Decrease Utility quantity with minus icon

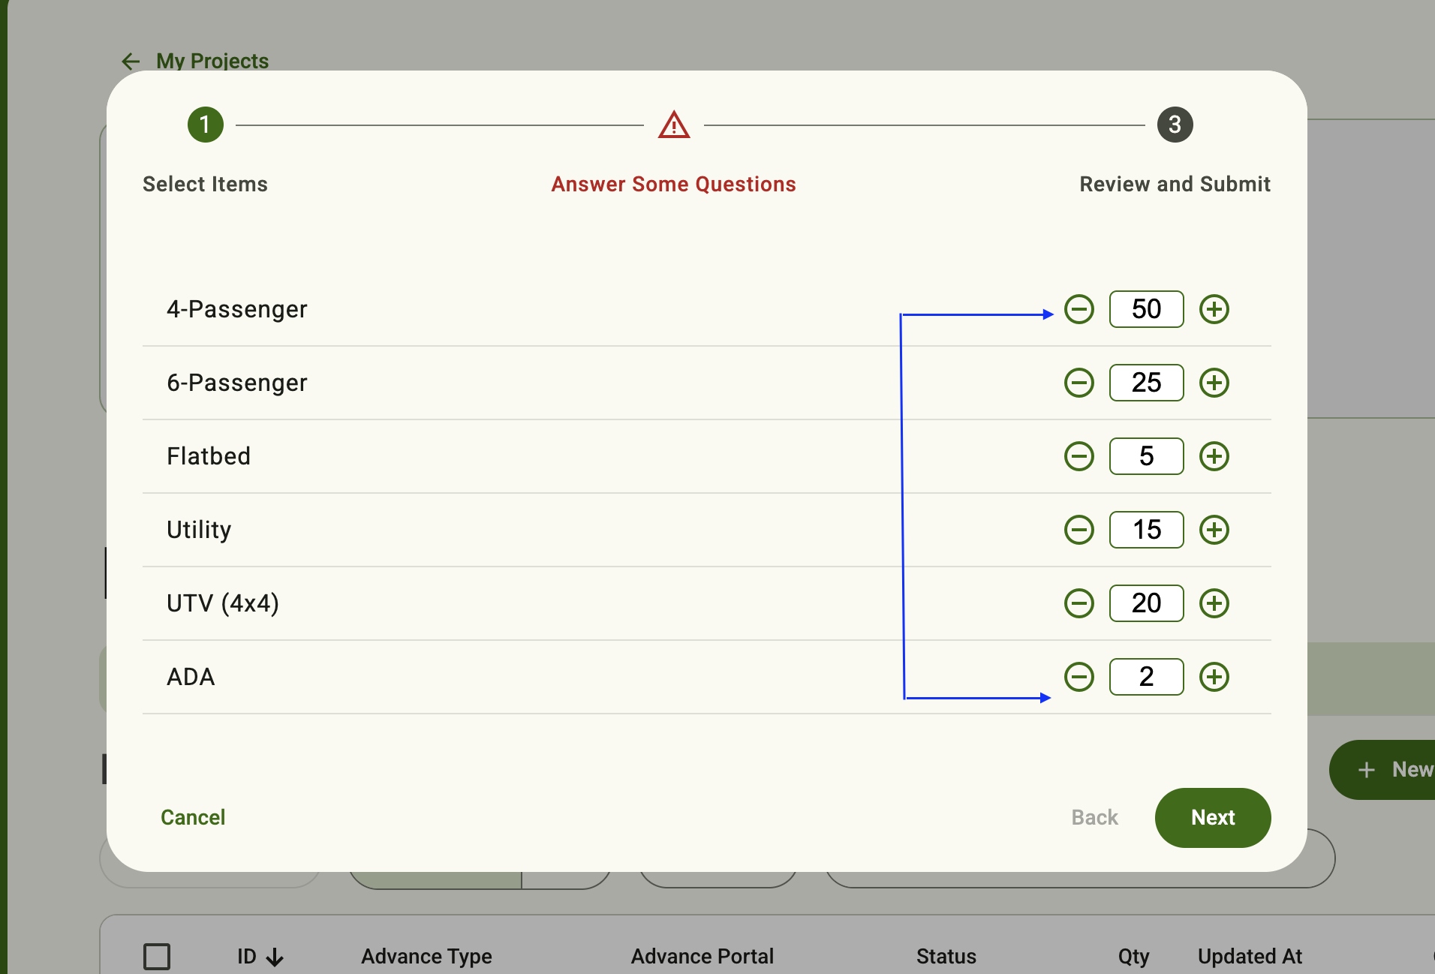[x=1079, y=530]
